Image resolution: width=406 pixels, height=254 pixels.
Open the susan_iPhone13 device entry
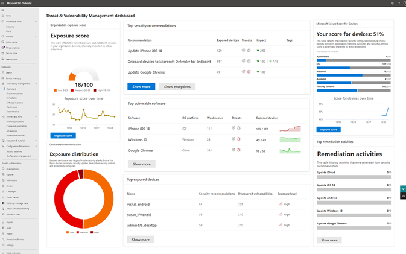pos(139,215)
